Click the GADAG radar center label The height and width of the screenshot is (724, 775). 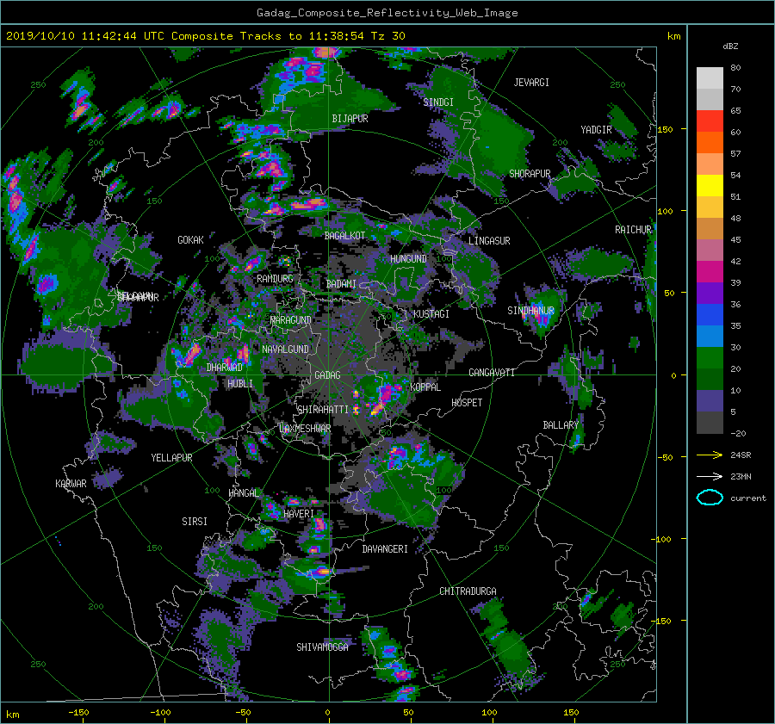(x=327, y=375)
